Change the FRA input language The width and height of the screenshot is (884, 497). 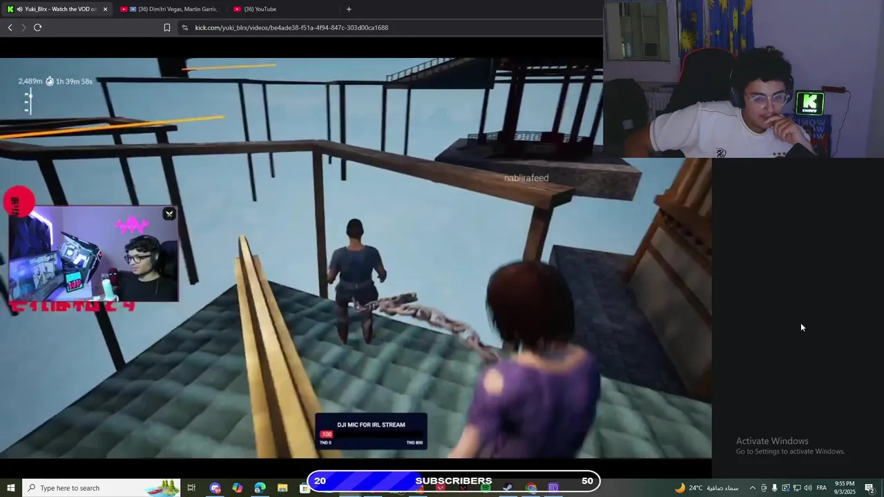tap(822, 488)
